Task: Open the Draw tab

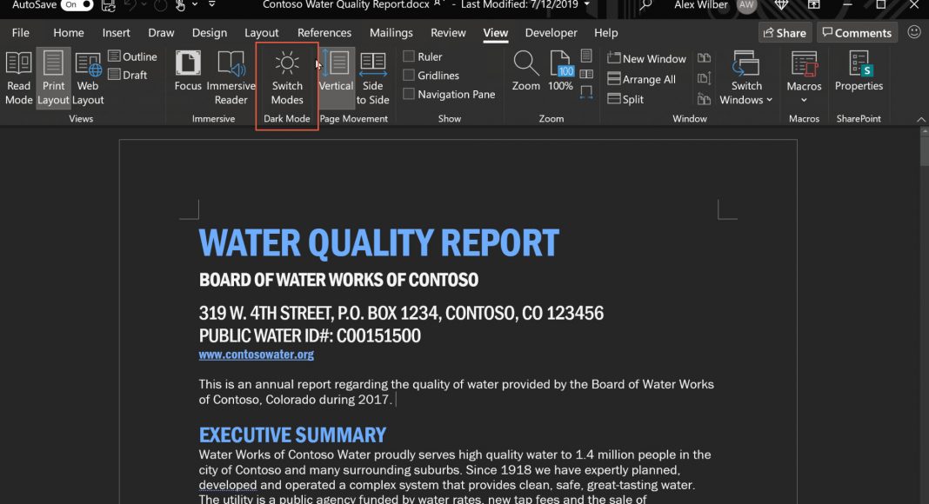Action: point(161,32)
